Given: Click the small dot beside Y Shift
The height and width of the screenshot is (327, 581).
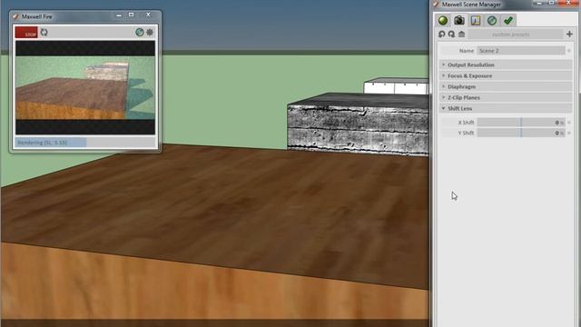Looking at the screenshot, I should tap(569, 133).
